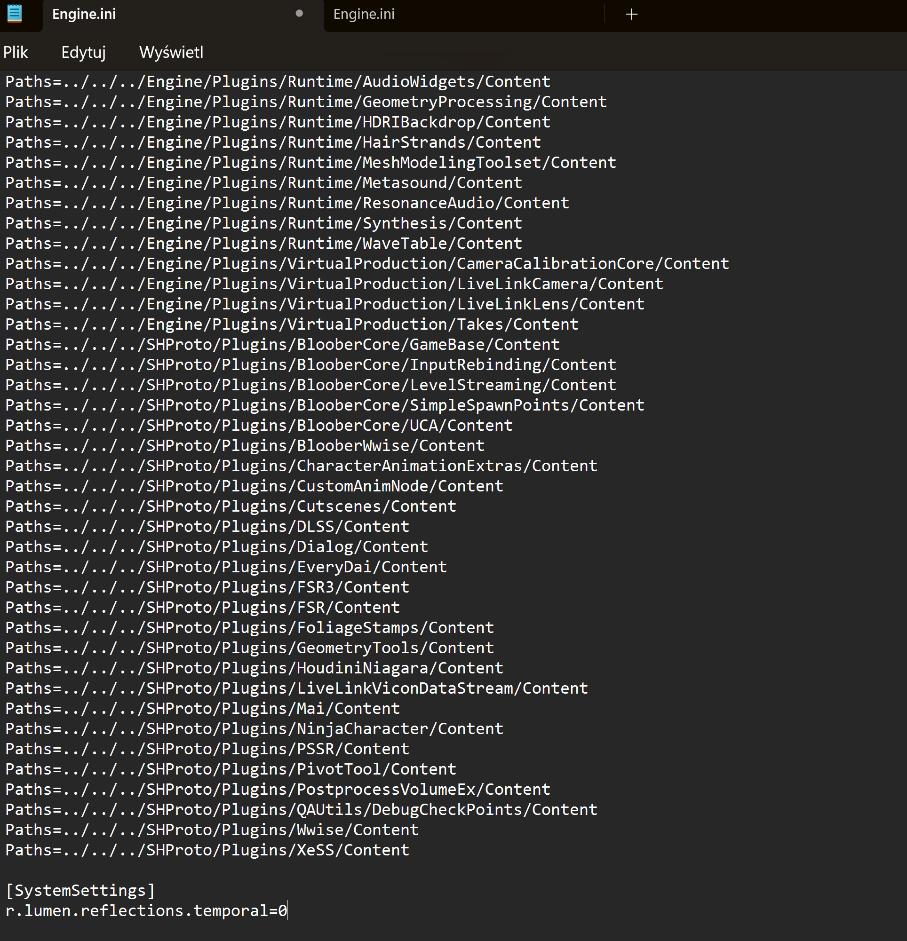Click the Plugins/FSR/Content line
This screenshot has width=907, height=941.
point(202,607)
